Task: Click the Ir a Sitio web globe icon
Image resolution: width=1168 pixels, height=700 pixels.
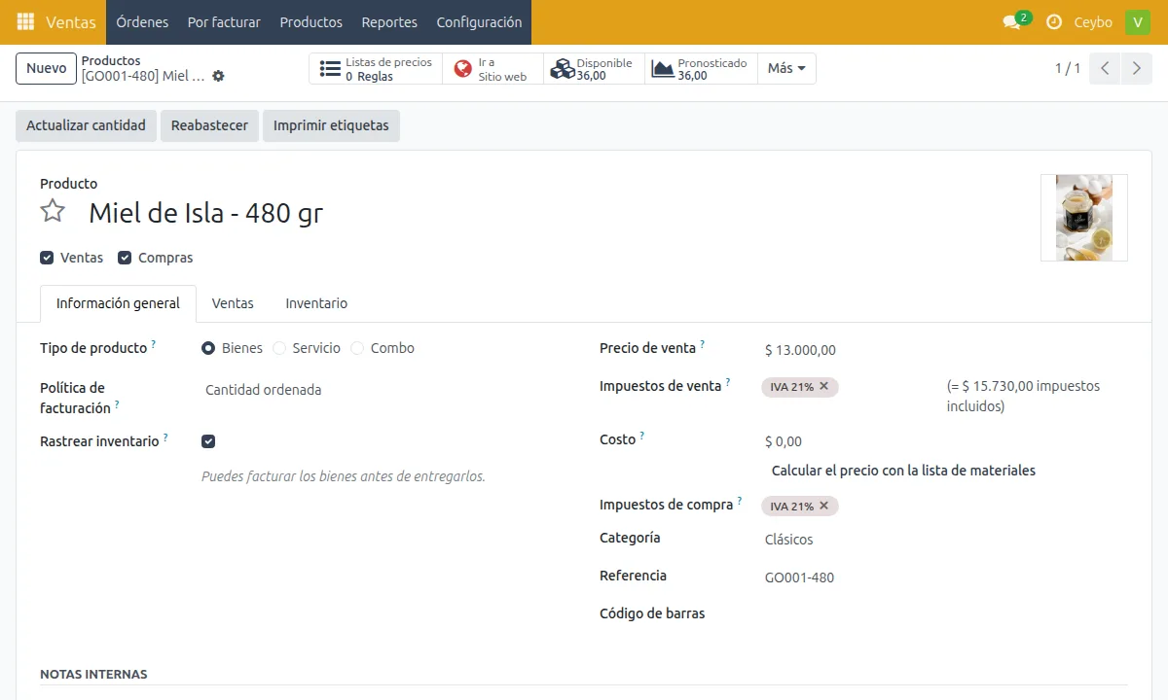Action: 463,69
